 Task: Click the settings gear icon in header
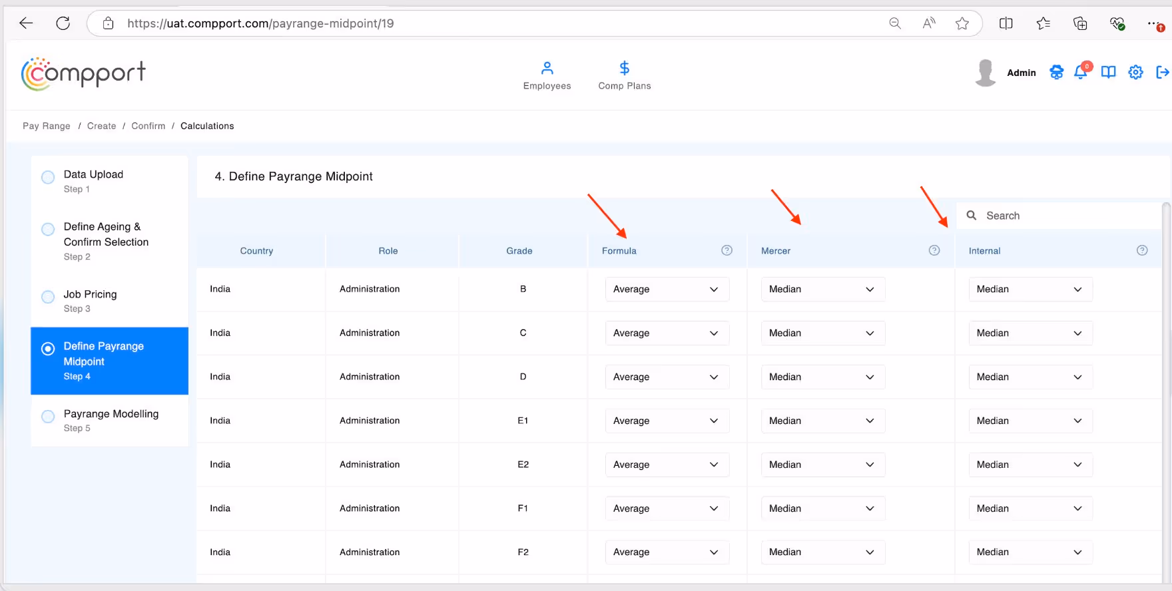1135,72
